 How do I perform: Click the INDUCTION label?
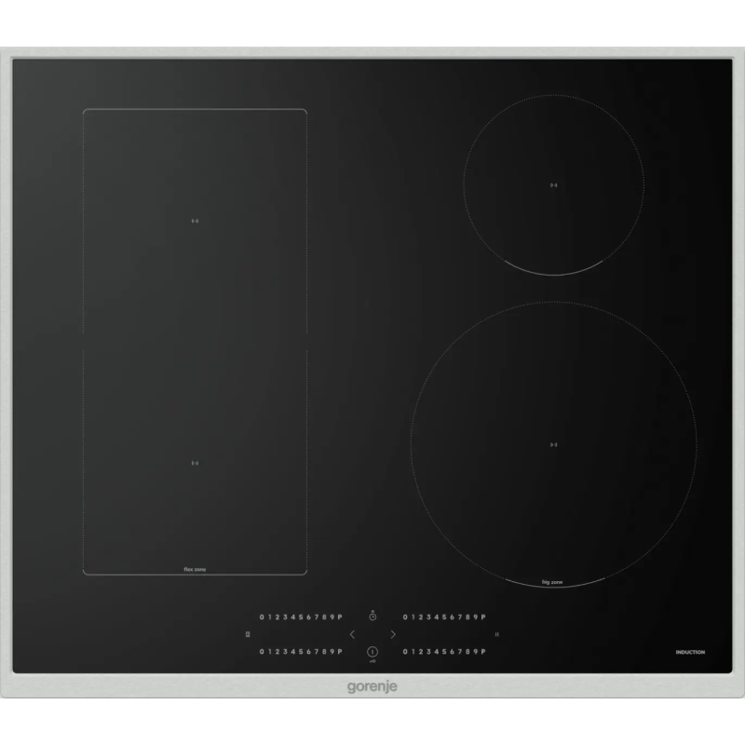click(x=690, y=653)
